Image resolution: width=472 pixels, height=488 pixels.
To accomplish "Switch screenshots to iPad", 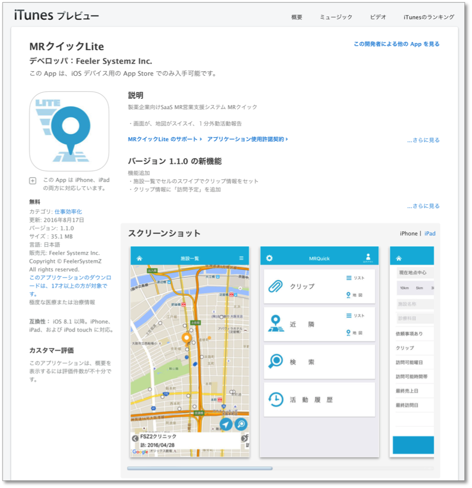I will (x=430, y=234).
